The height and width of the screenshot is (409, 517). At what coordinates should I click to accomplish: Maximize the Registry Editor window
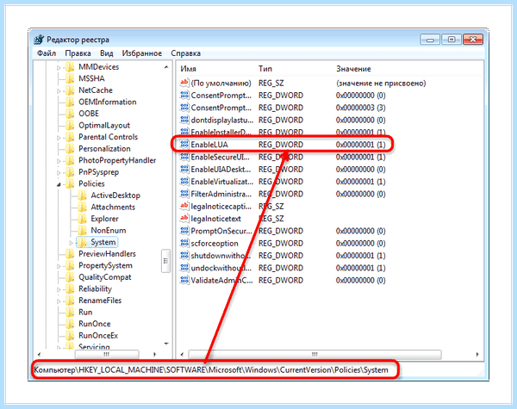452,40
